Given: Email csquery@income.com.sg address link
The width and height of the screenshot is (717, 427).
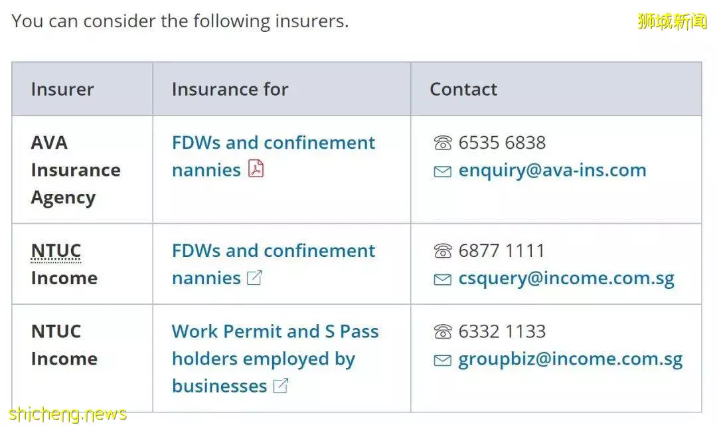Looking at the screenshot, I should tap(566, 279).
